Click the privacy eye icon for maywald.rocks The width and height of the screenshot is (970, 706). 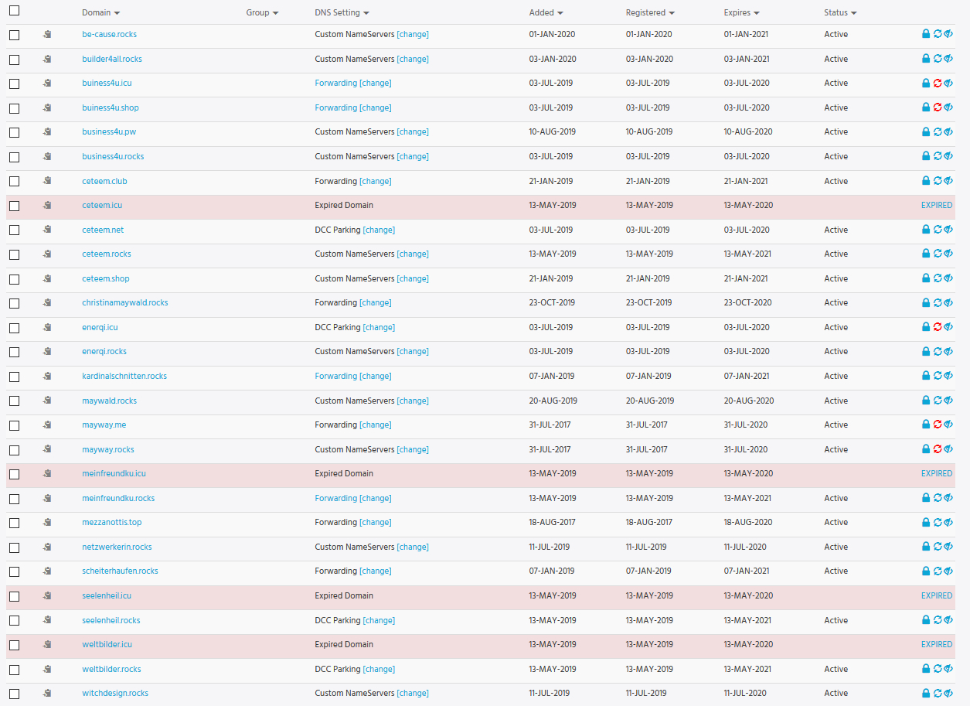[x=948, y=401]
